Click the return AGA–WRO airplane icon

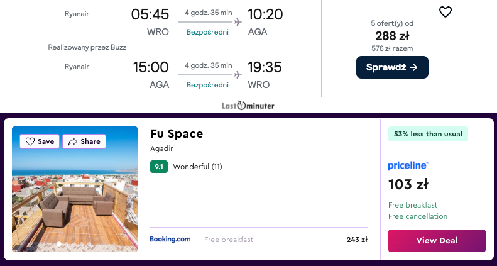[x=238, y=74]
